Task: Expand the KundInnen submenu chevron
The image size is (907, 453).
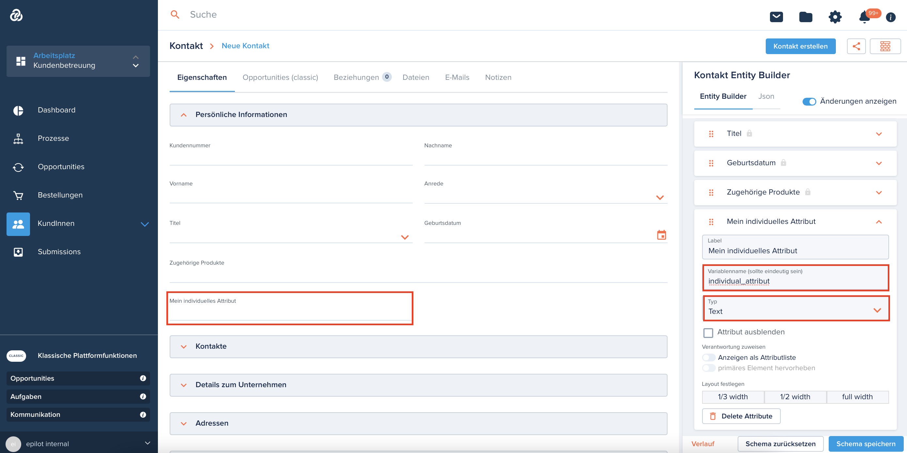Action: coord(145,224)
